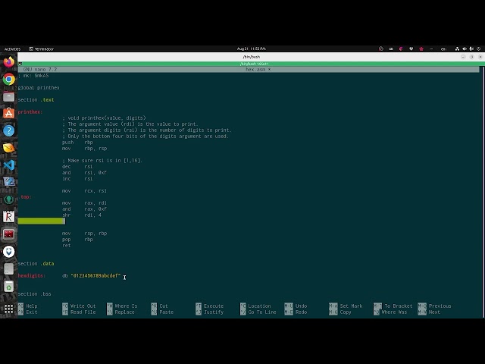Launch Google Chrome from the dock

tap(8, 79)
